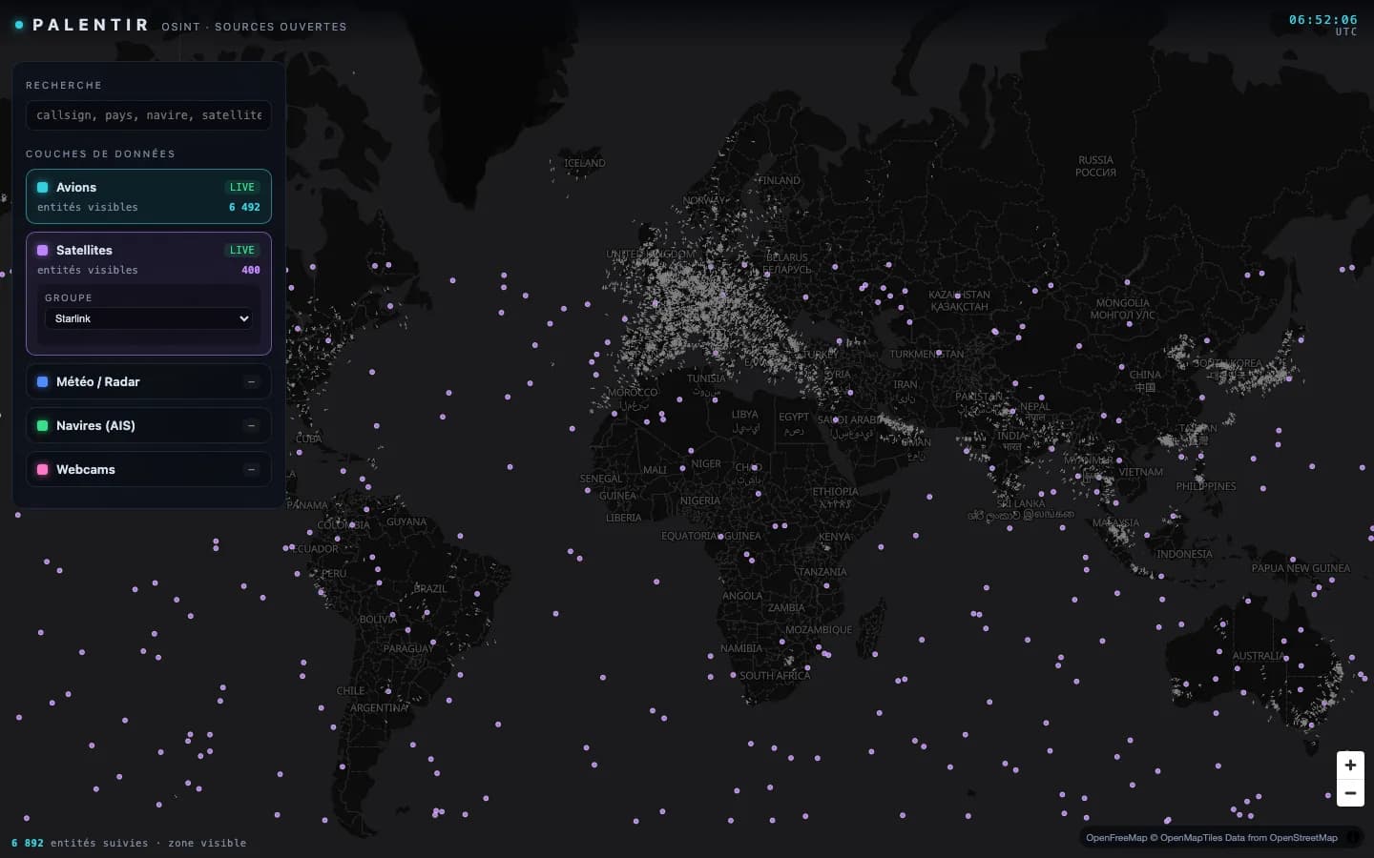The image size is (1374, 858).
Task: Click the Avions LIVE badge
Action: point(242,187)
